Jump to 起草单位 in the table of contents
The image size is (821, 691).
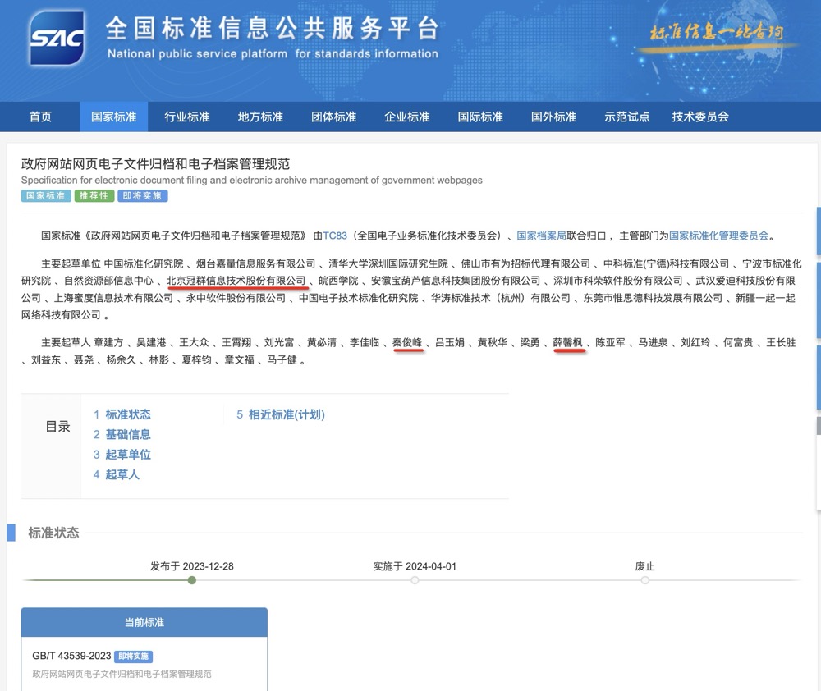(128, 455)
